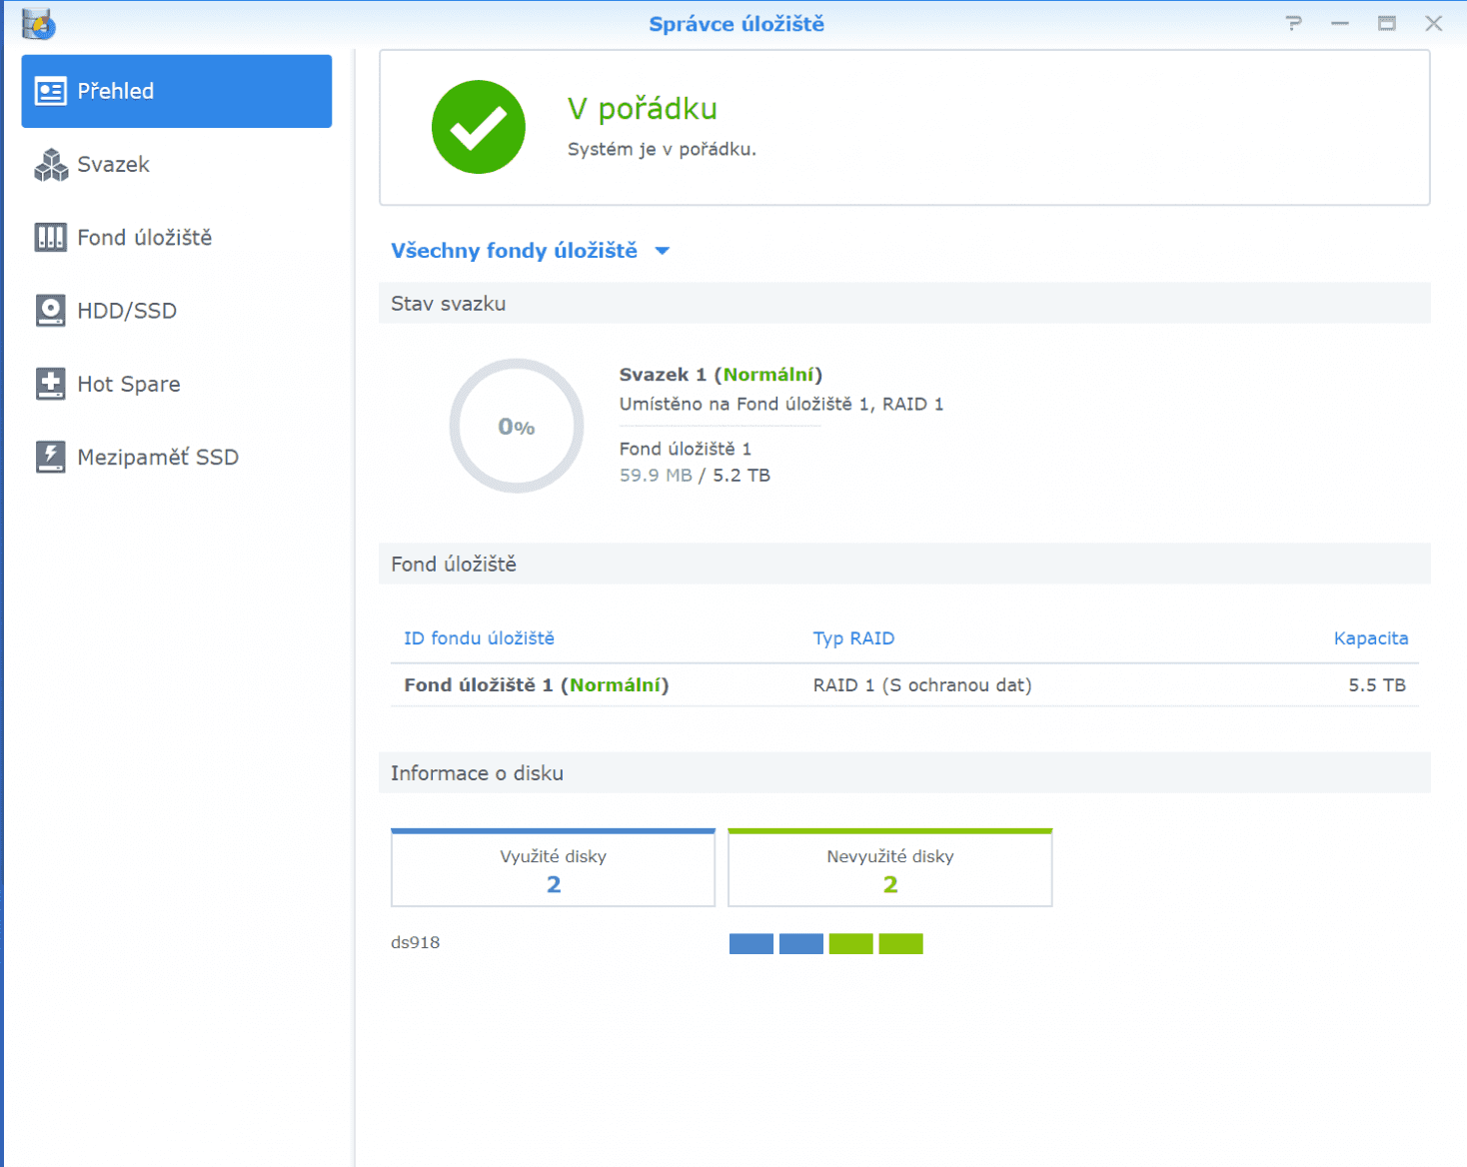Screen dimensions: 1467x1167
Task: Click the green checkmark status icon
Action: click(x=479, y=127)
